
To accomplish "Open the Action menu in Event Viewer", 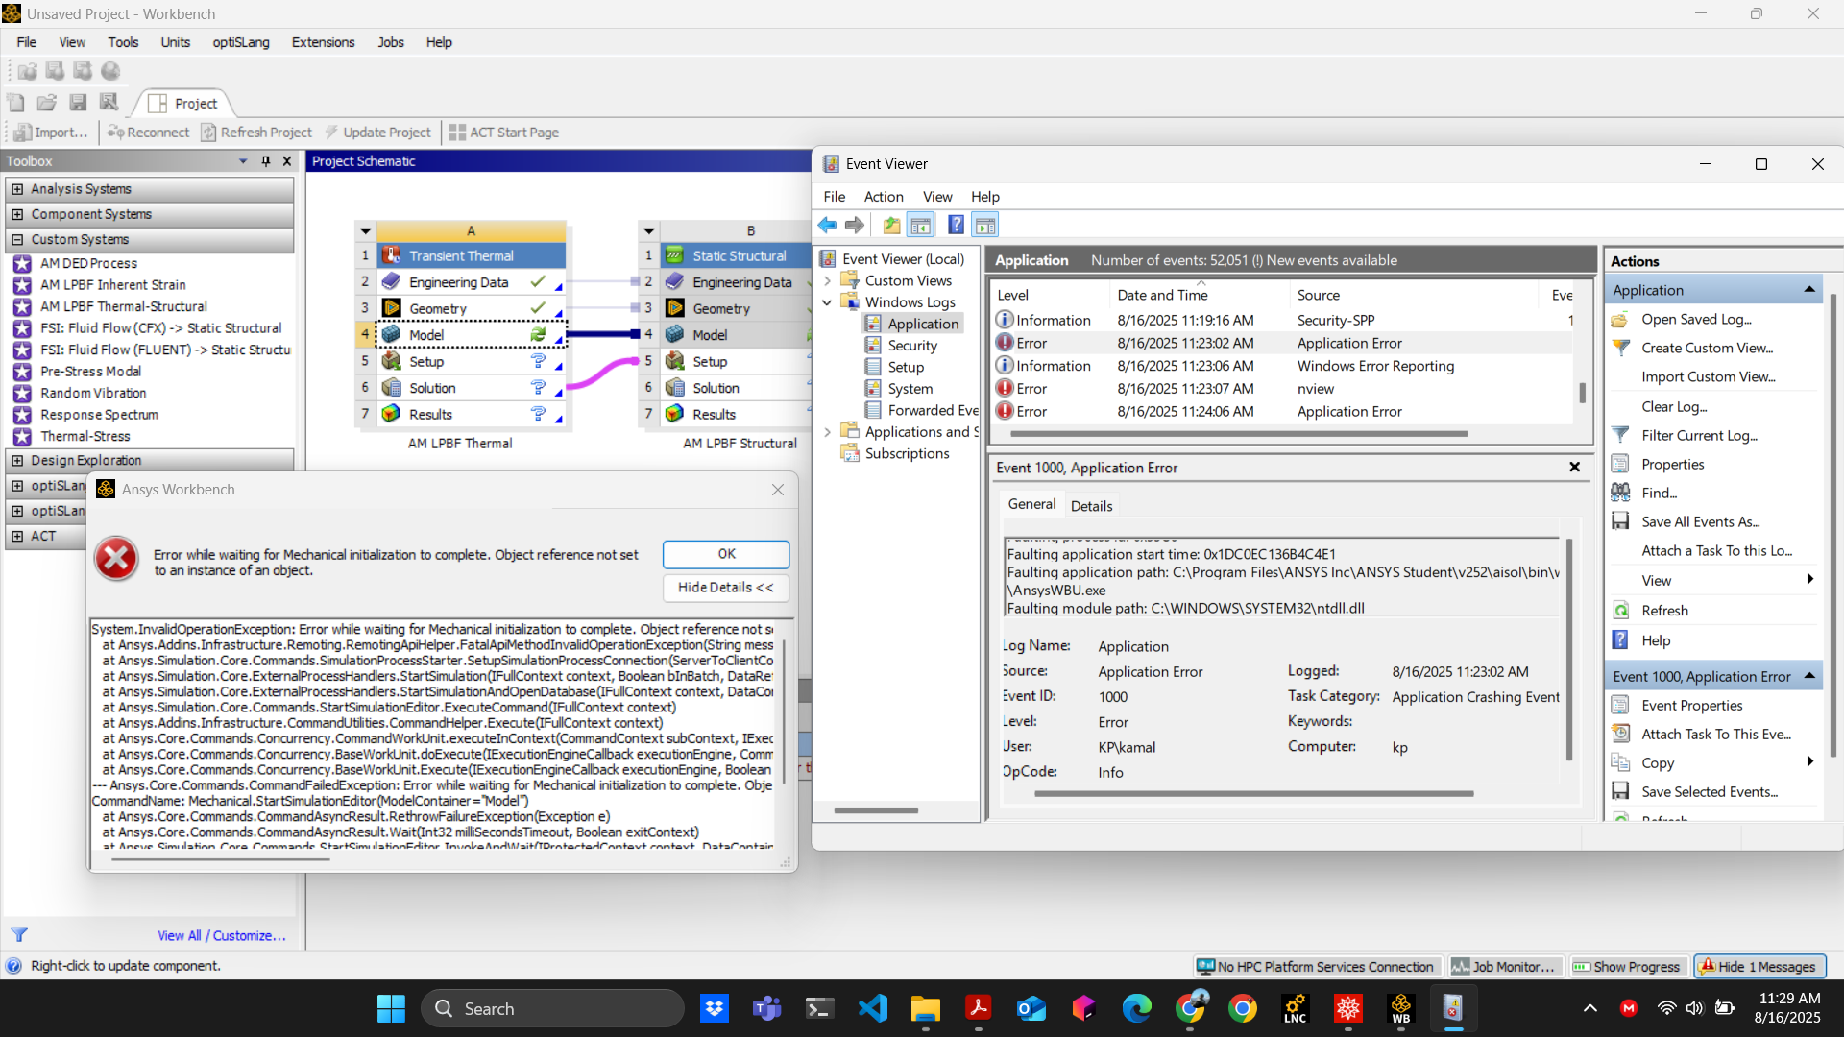I will pos(883,197).
